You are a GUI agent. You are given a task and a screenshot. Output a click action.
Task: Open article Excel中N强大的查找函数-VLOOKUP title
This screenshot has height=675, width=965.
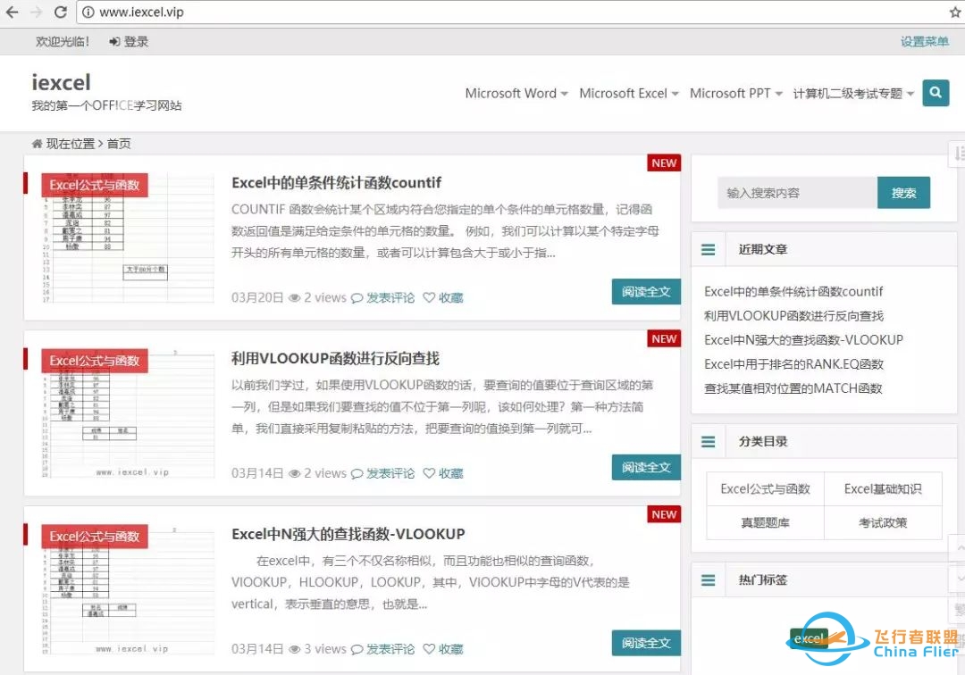(348, 534)
